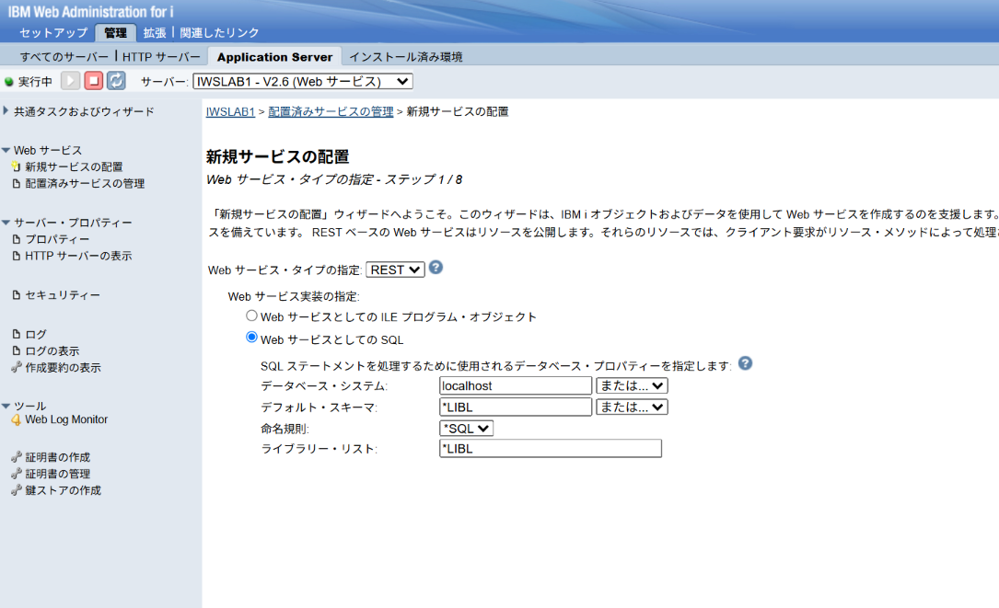Screen dimensions: 999x608
Task: Click the IWSLAB1 breadcrumb link
Action: pyautogui.click(x=230, y=111)
